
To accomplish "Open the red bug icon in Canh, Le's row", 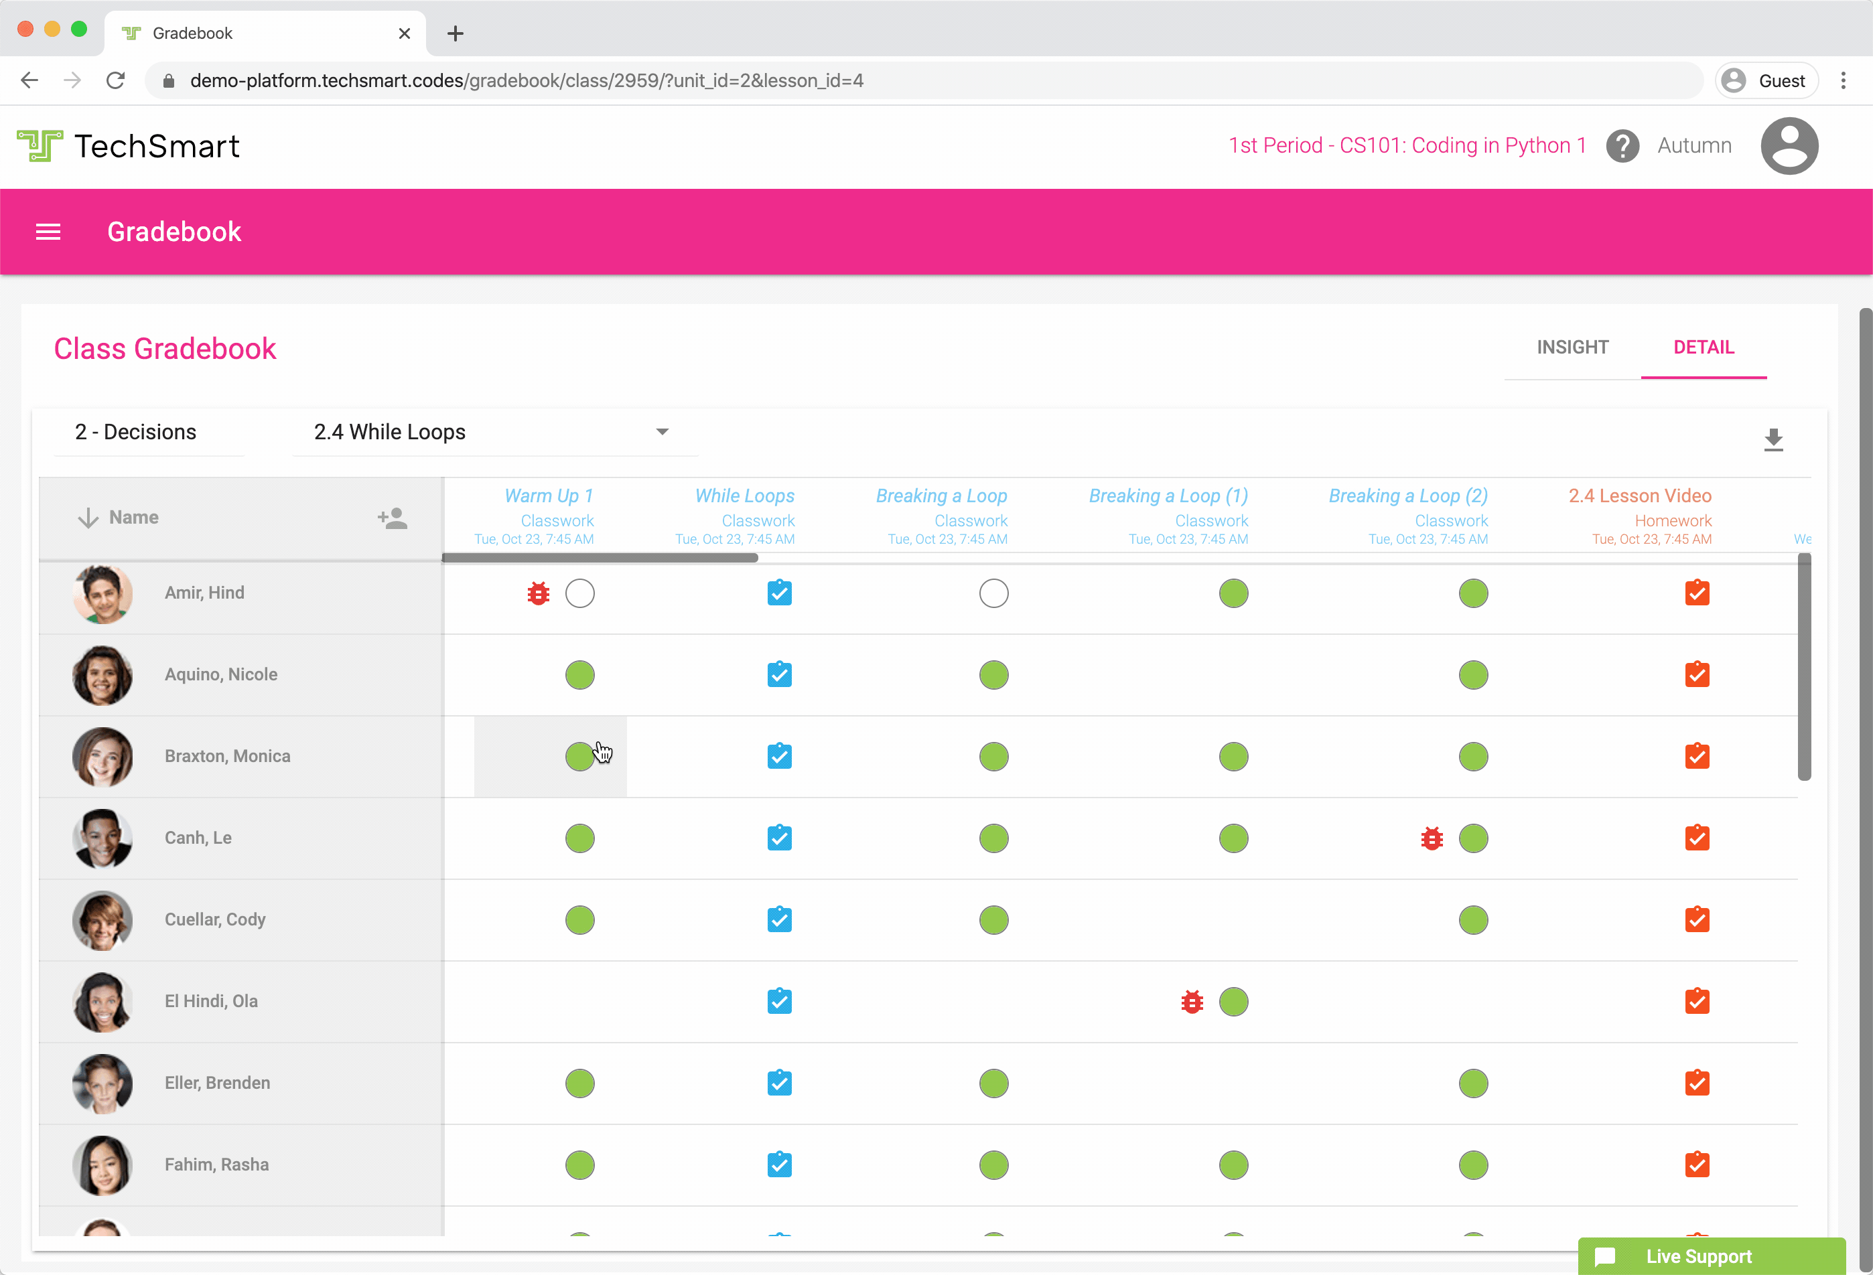I will point(1432,838).
